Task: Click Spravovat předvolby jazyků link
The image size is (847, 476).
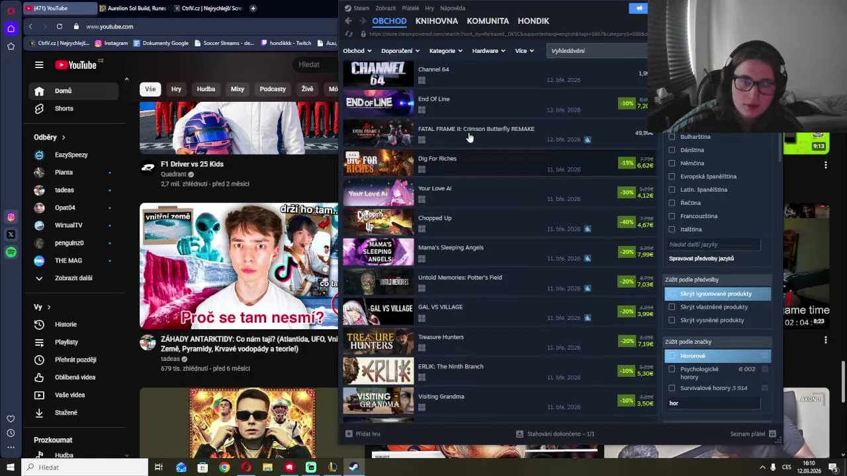Action: [701, 258]
